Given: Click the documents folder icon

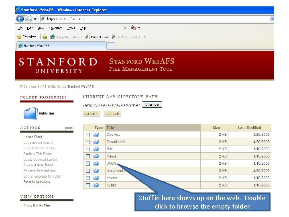Looking at the screenshot, I should click(96, 171).
